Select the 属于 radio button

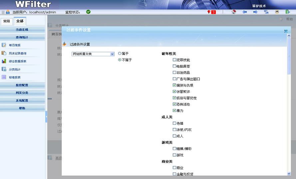[120, 53]
